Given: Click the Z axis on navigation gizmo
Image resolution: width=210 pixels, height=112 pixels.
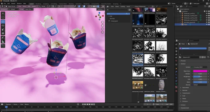Looking at the screenshot, I should 99,13.
